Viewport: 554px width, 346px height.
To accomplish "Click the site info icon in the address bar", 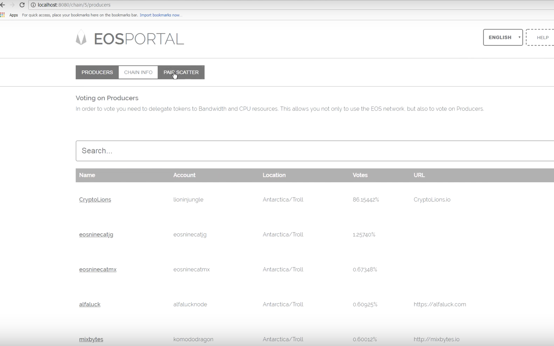I will [x=33, y=5].
